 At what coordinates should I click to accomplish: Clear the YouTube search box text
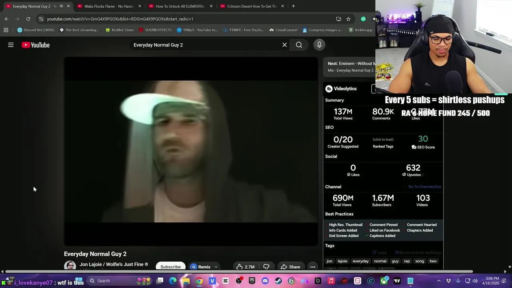[x=284, y=45]
